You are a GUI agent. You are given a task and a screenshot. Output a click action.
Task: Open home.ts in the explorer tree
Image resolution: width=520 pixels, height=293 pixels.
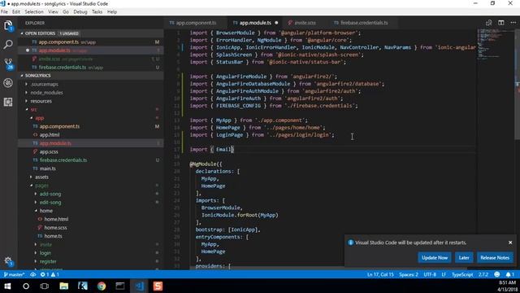point(53,236)
